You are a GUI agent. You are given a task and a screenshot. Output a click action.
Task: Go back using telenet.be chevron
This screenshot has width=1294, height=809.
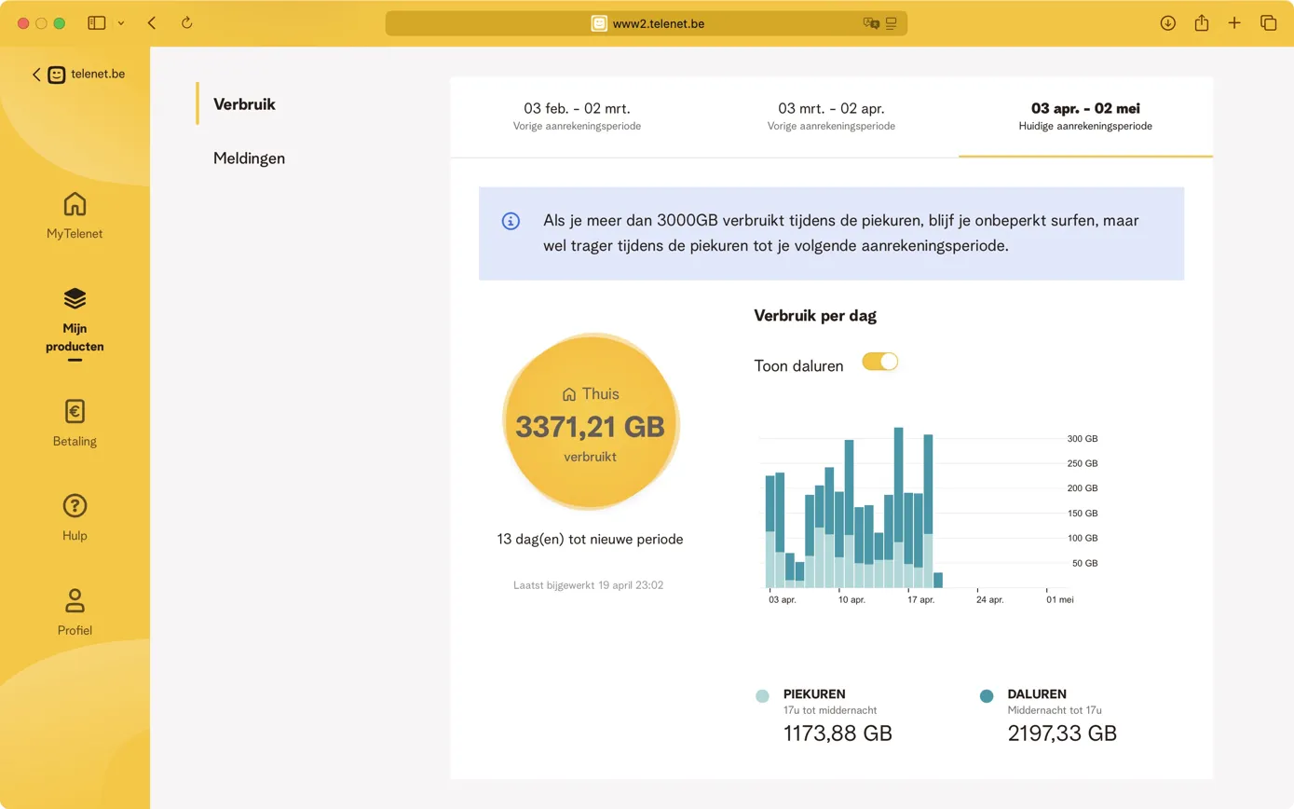click(36, 75)
